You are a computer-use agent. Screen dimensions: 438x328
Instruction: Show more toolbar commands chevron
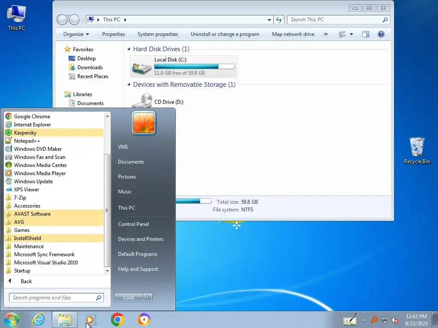326,34
